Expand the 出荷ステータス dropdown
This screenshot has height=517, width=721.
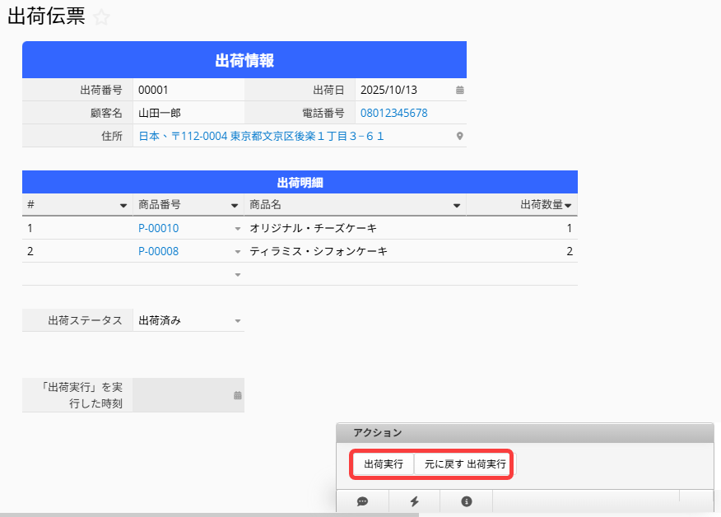click(238, 321)
